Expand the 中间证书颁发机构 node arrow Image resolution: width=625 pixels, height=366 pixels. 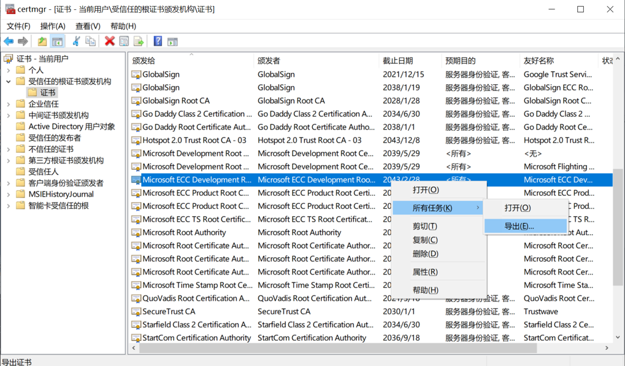(9, 115)
